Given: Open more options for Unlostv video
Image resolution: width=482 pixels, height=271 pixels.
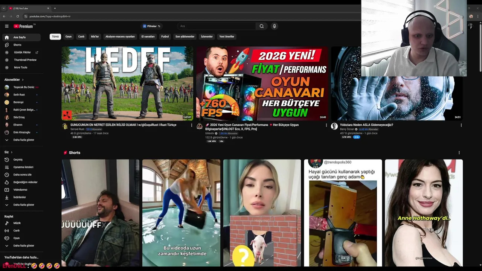Looking at the screenshot, I should 326,125.
